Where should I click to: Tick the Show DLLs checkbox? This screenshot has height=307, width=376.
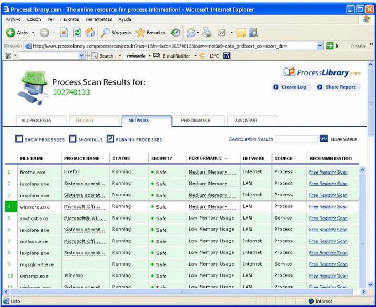coord(72,139)
